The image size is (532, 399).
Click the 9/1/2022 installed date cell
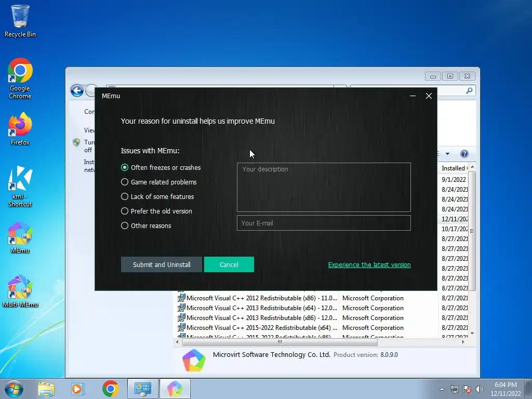tap(454, 179)
